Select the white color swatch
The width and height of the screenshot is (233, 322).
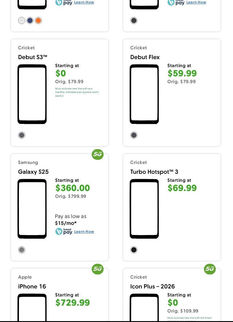pos(22,20)
